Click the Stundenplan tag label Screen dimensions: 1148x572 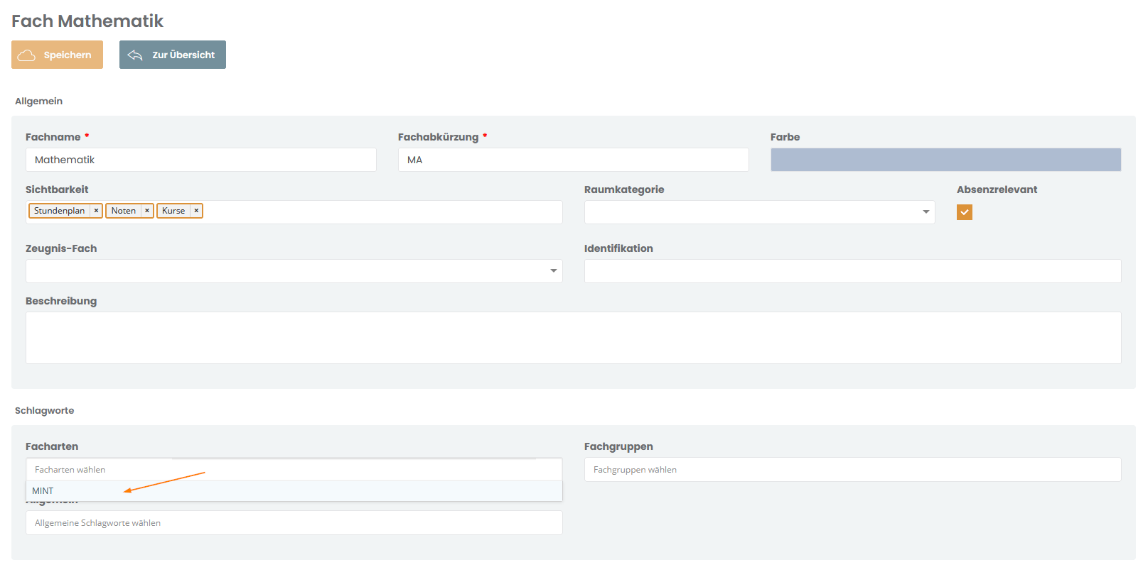click(x=59, y=211)
